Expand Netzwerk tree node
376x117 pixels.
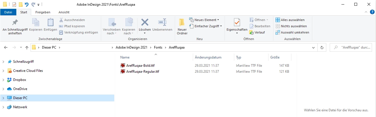pyautogui.click(x=3, y=107)
